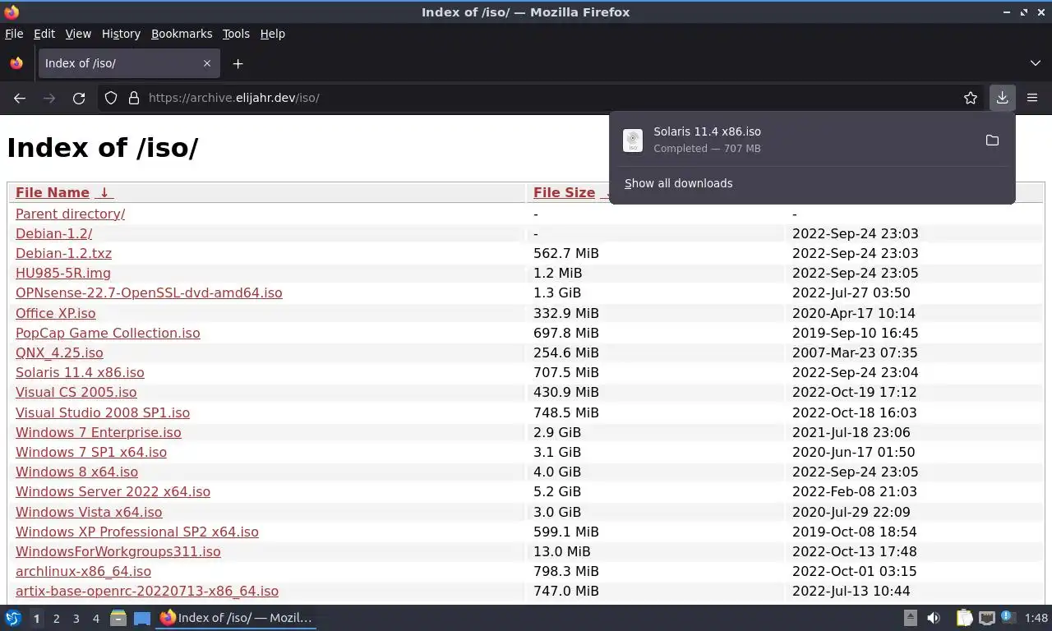The image size is (1052, 631).
Task: Sort listing by File Name header
Action: (x=53, y=192)
